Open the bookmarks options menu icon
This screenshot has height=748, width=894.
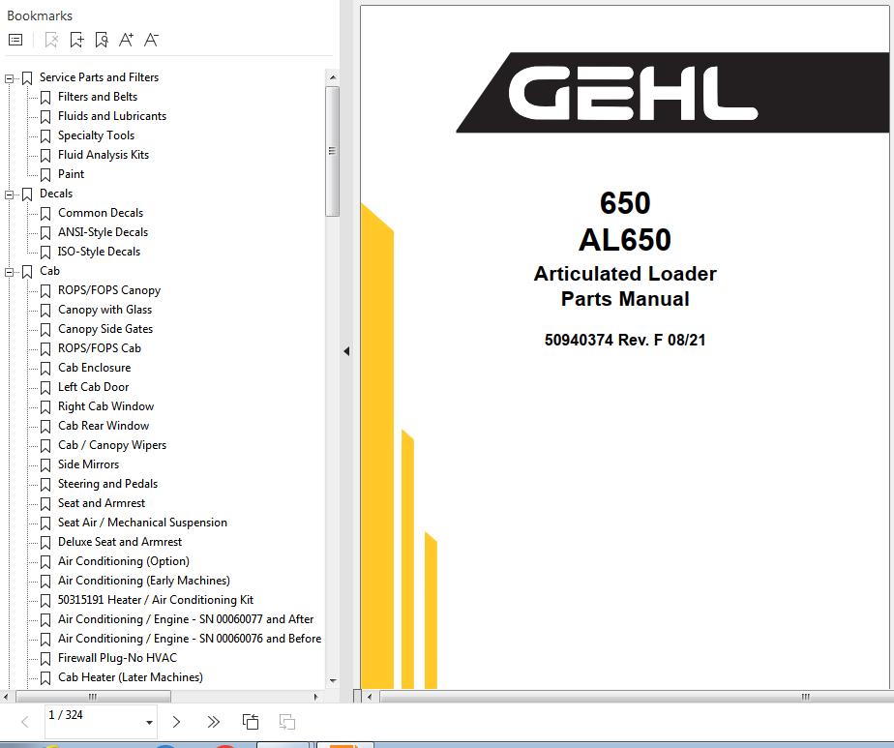click(15, 40)
